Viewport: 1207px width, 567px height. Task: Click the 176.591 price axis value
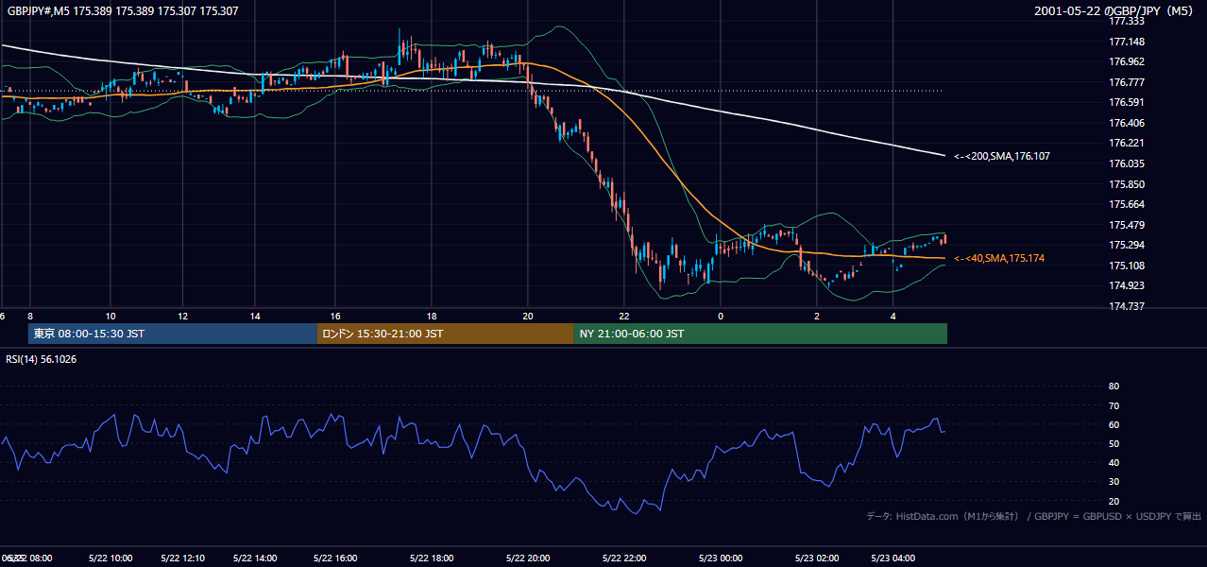[x=1127, y=102]
